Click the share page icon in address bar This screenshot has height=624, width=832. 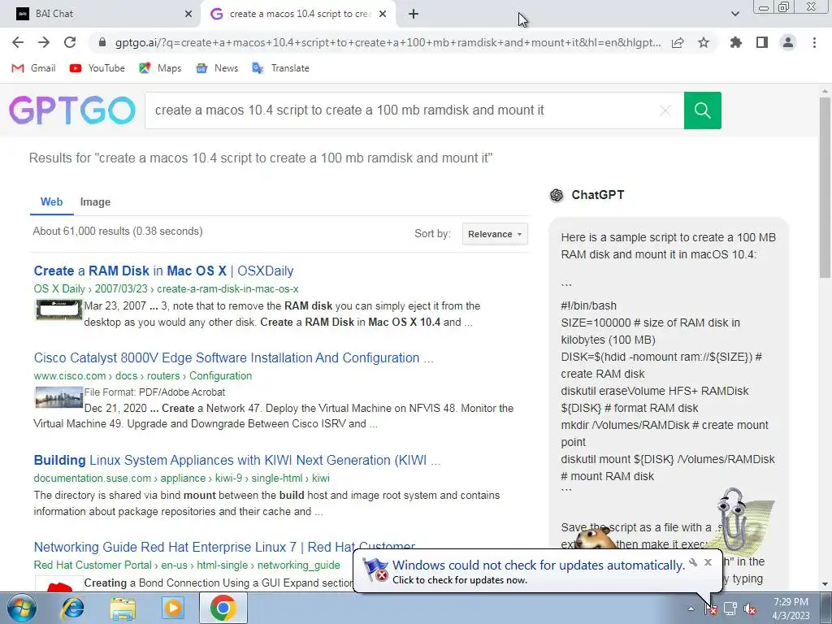pyautogui.click(x=678, y=43)
